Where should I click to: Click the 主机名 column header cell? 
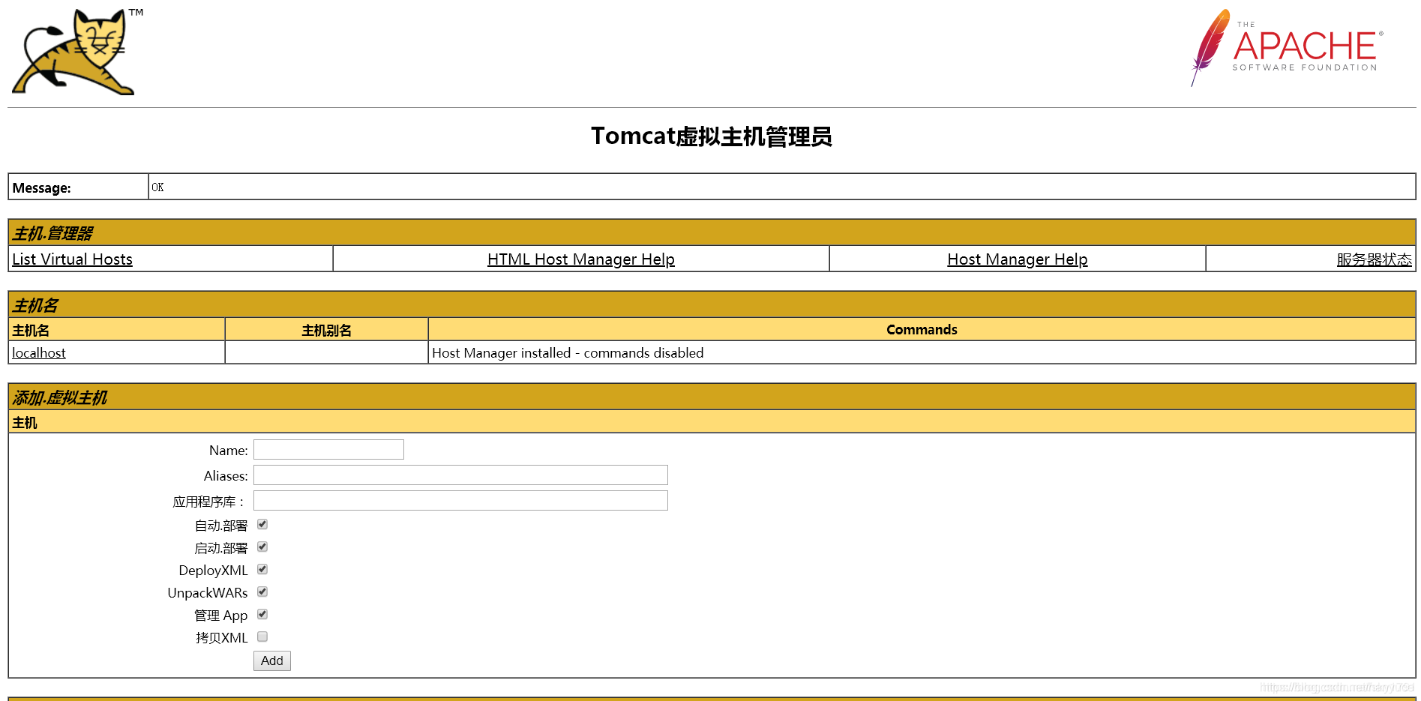117,330
